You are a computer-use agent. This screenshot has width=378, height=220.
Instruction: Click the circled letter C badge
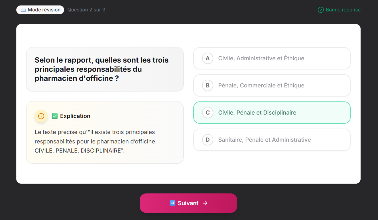208,113
